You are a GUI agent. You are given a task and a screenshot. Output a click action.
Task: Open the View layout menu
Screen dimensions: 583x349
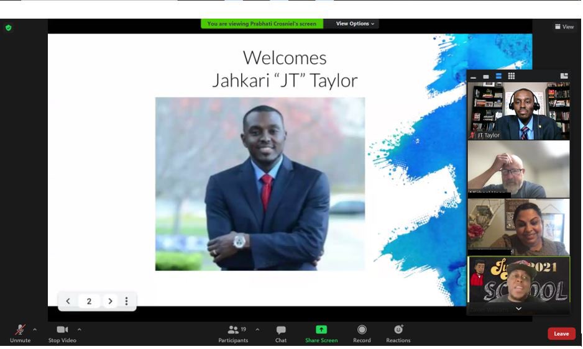[564, 27]
